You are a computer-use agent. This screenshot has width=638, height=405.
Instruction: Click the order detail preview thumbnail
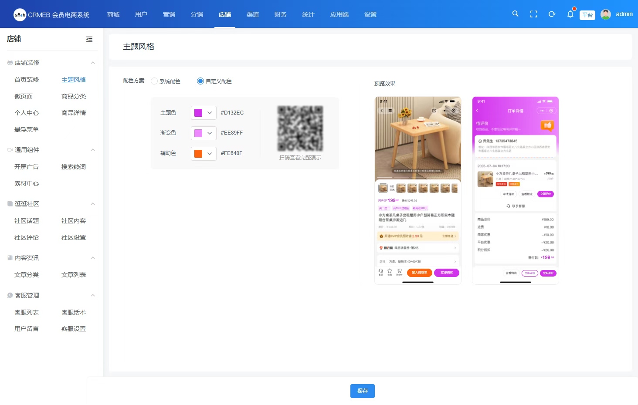coord(515,190)
